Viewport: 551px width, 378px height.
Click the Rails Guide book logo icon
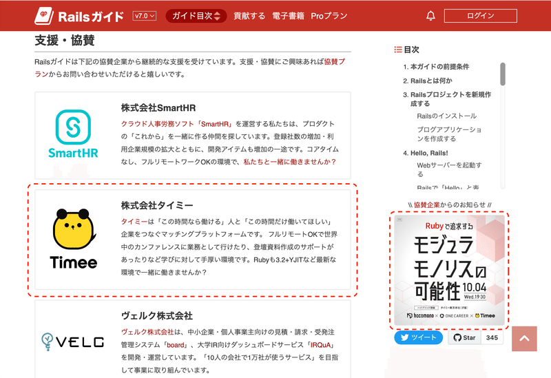(44, 16)
